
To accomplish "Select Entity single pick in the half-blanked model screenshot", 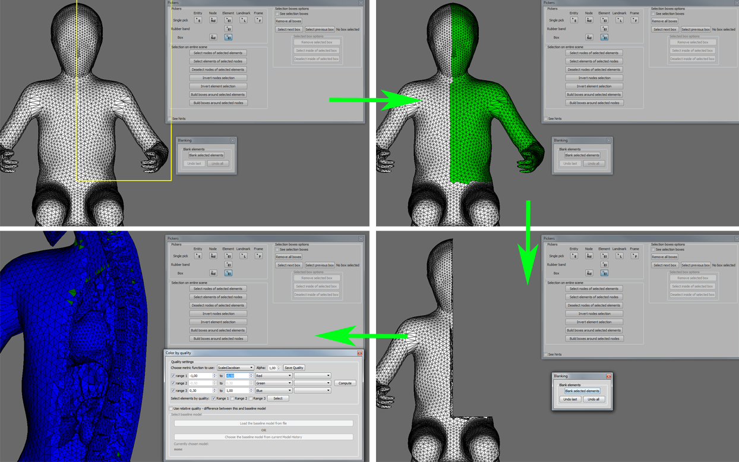I will [x=574, y=256].
